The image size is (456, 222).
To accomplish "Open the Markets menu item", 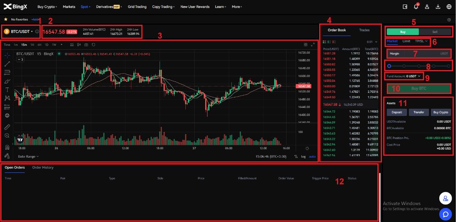I will [69, 6].
